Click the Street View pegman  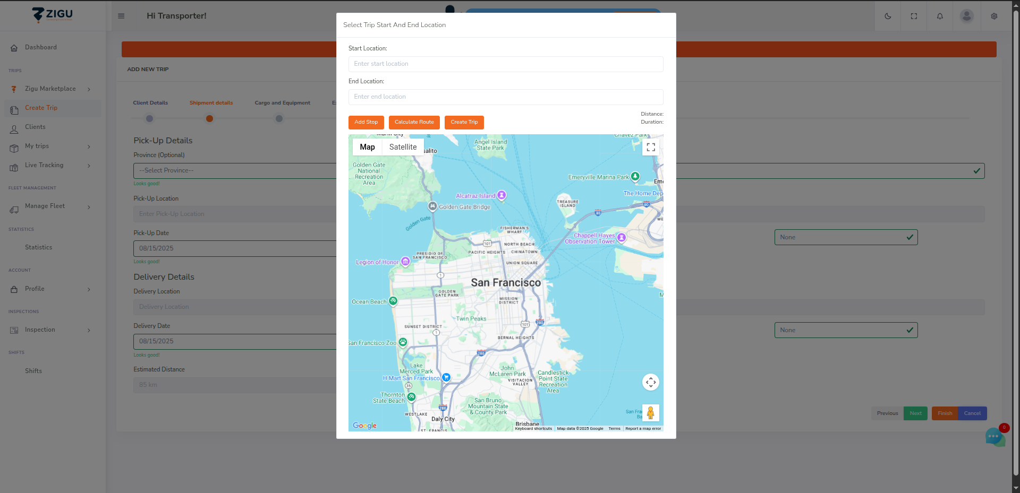[x=651, y=413]
